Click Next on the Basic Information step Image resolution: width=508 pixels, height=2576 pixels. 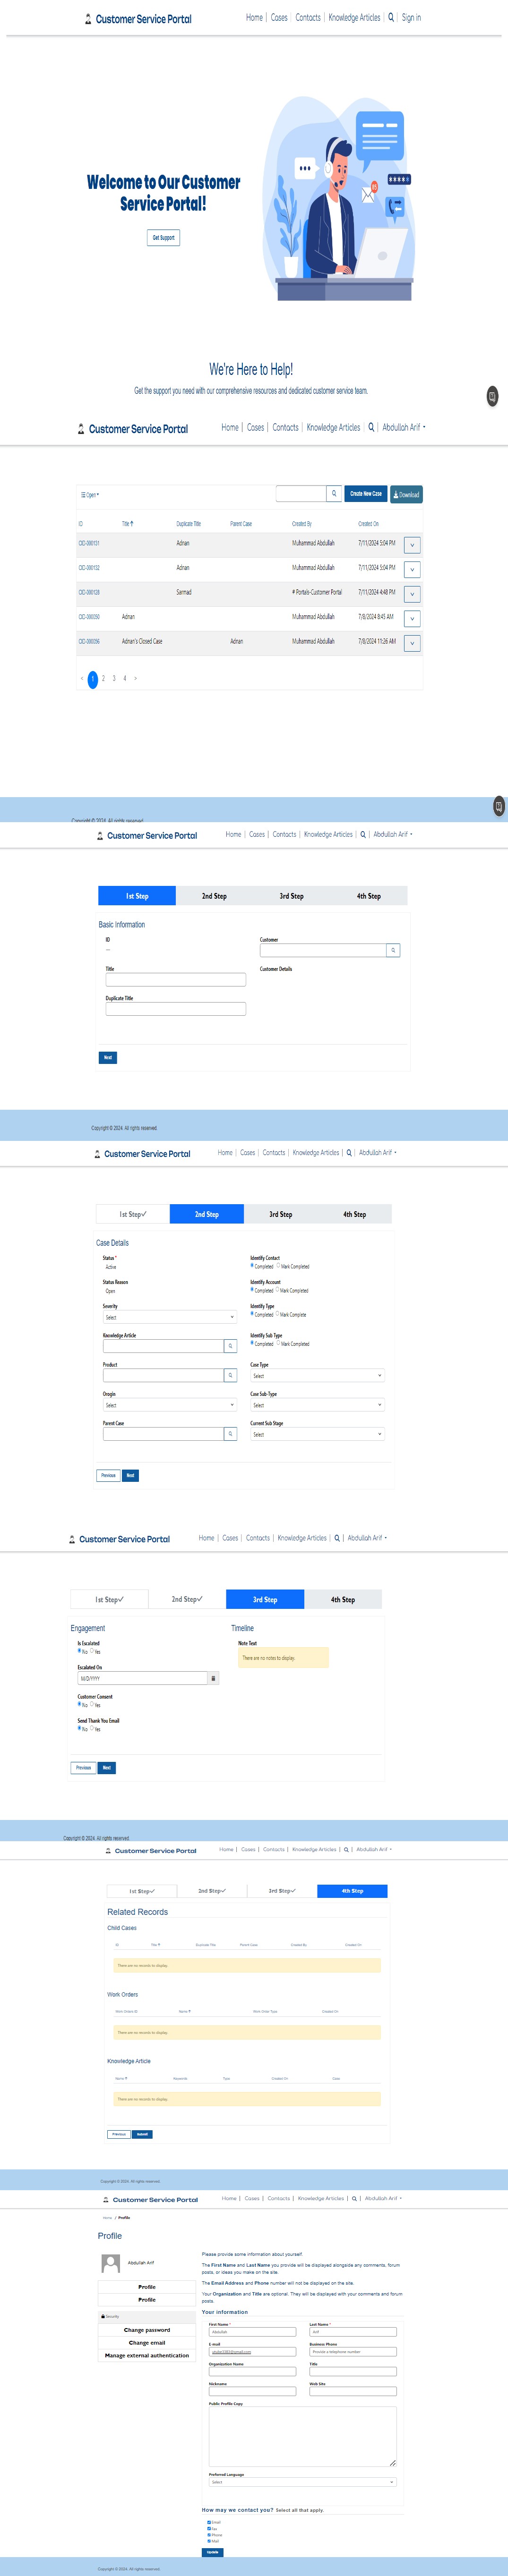[x=108, y=1057]
